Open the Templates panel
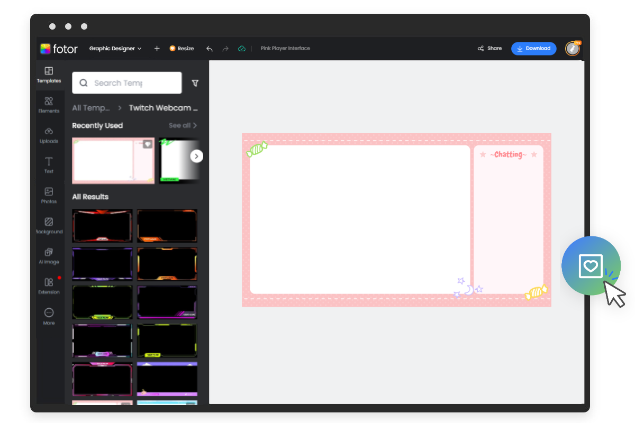 click(49, 75)
